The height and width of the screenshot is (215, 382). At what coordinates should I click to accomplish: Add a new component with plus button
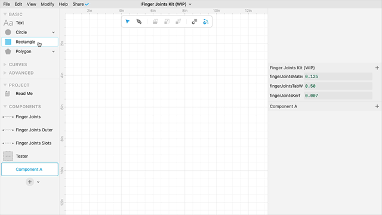pyautogui.click(x=30, y=182)
